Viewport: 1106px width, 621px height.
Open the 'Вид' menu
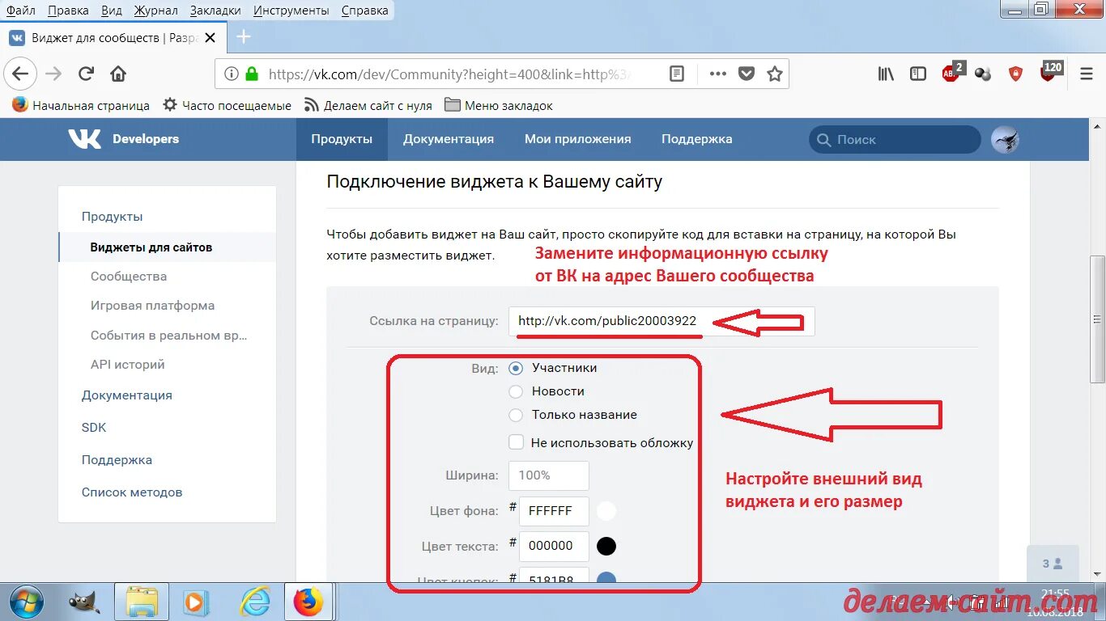tap(112, 11)
